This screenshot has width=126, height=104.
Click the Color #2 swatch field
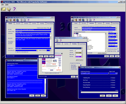tap(78, 53)
